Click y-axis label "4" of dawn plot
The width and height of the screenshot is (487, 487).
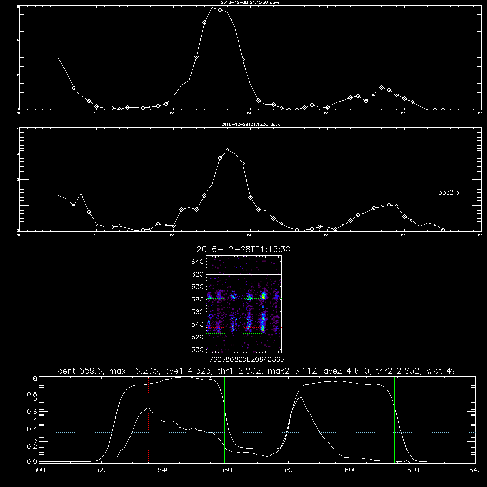pyautogui.click(x=18, y=40)
